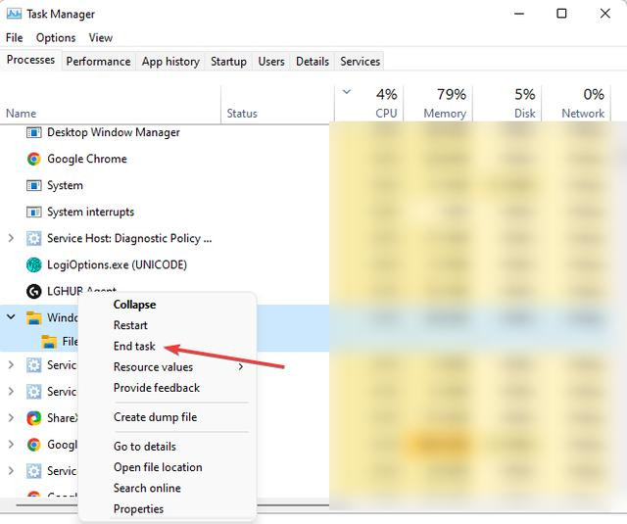Click the Name column header
The image size is (627, 524).
coord(22,114)
